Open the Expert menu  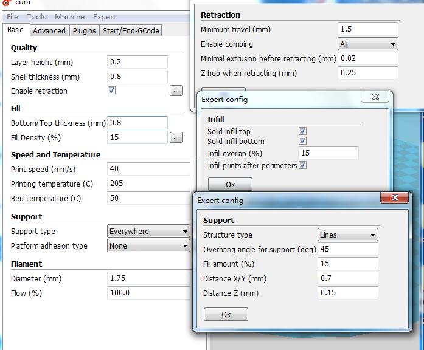pyautogui.click(x=105, y=17)
